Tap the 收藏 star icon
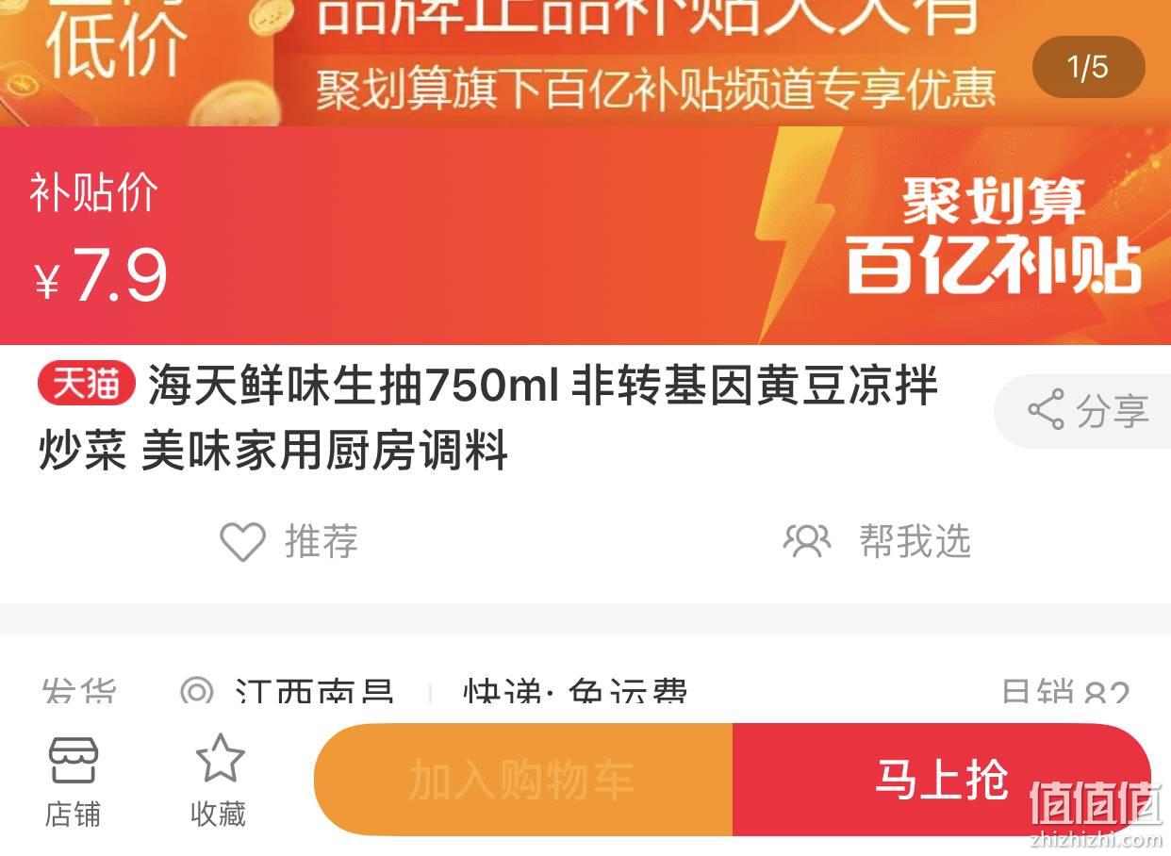Screen dimensions: 1171x856 [x=220, y=759]
